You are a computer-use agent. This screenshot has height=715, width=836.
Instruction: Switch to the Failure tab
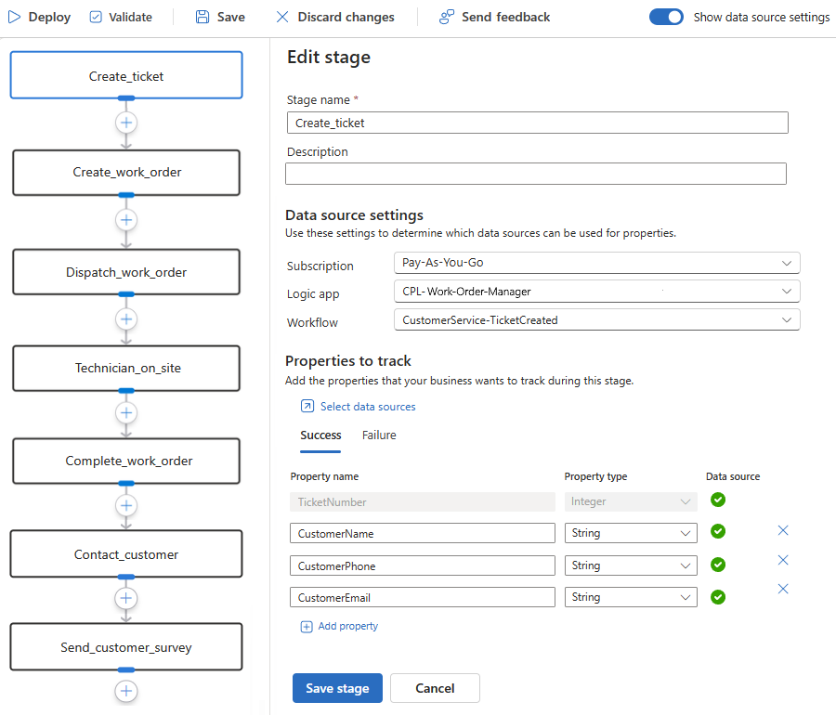pyautogui.click(x=379, y=435)
